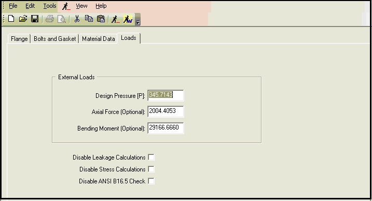Click the running man analysis toolbar icon
The image size is (372, 201).
coord(116,19)
